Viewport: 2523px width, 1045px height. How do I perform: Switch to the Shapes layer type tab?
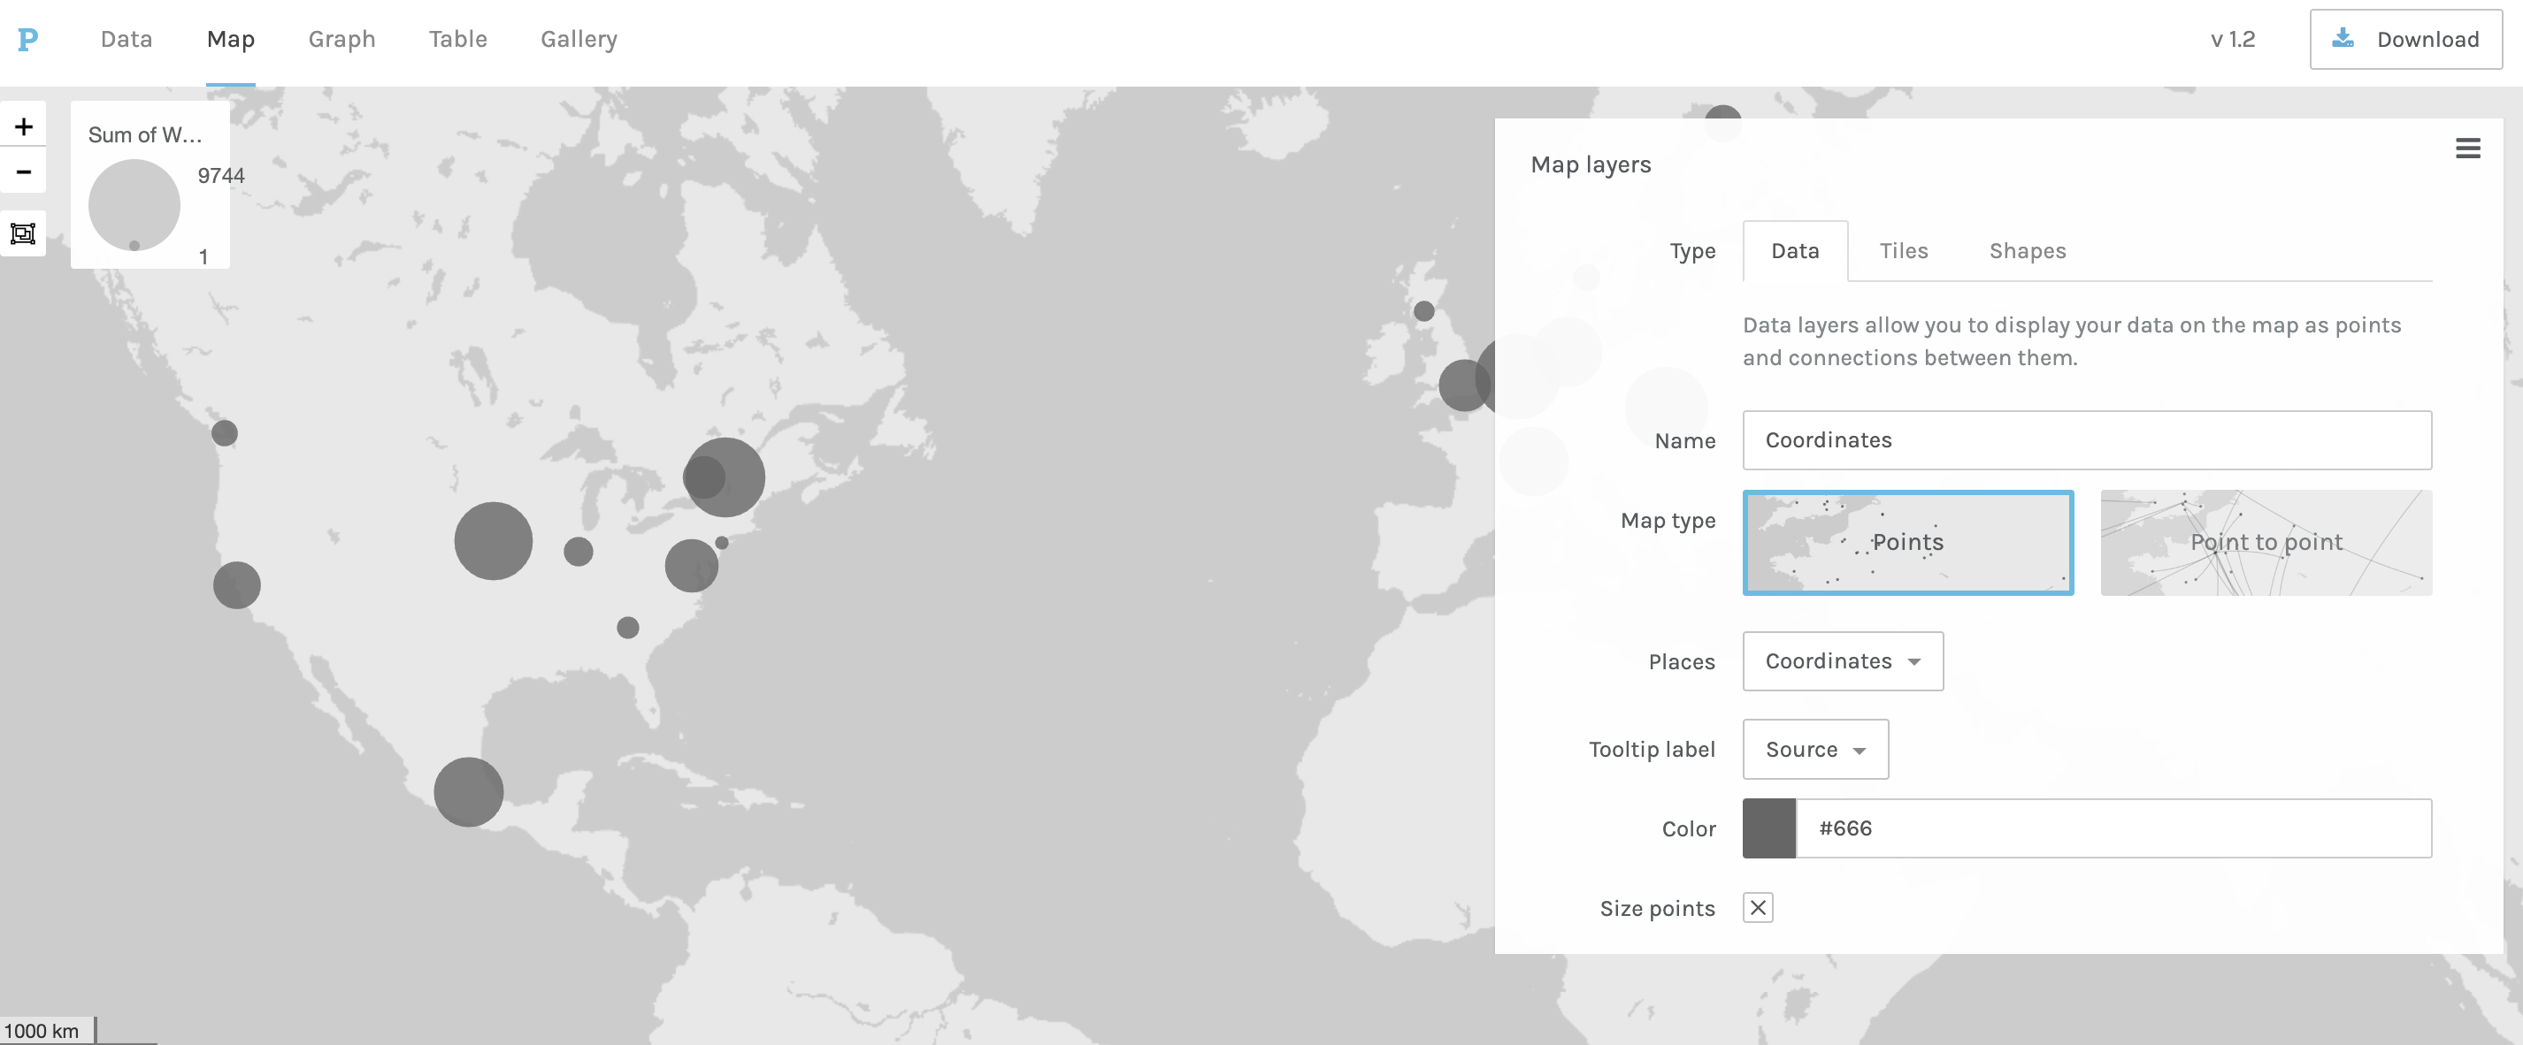2027,251
